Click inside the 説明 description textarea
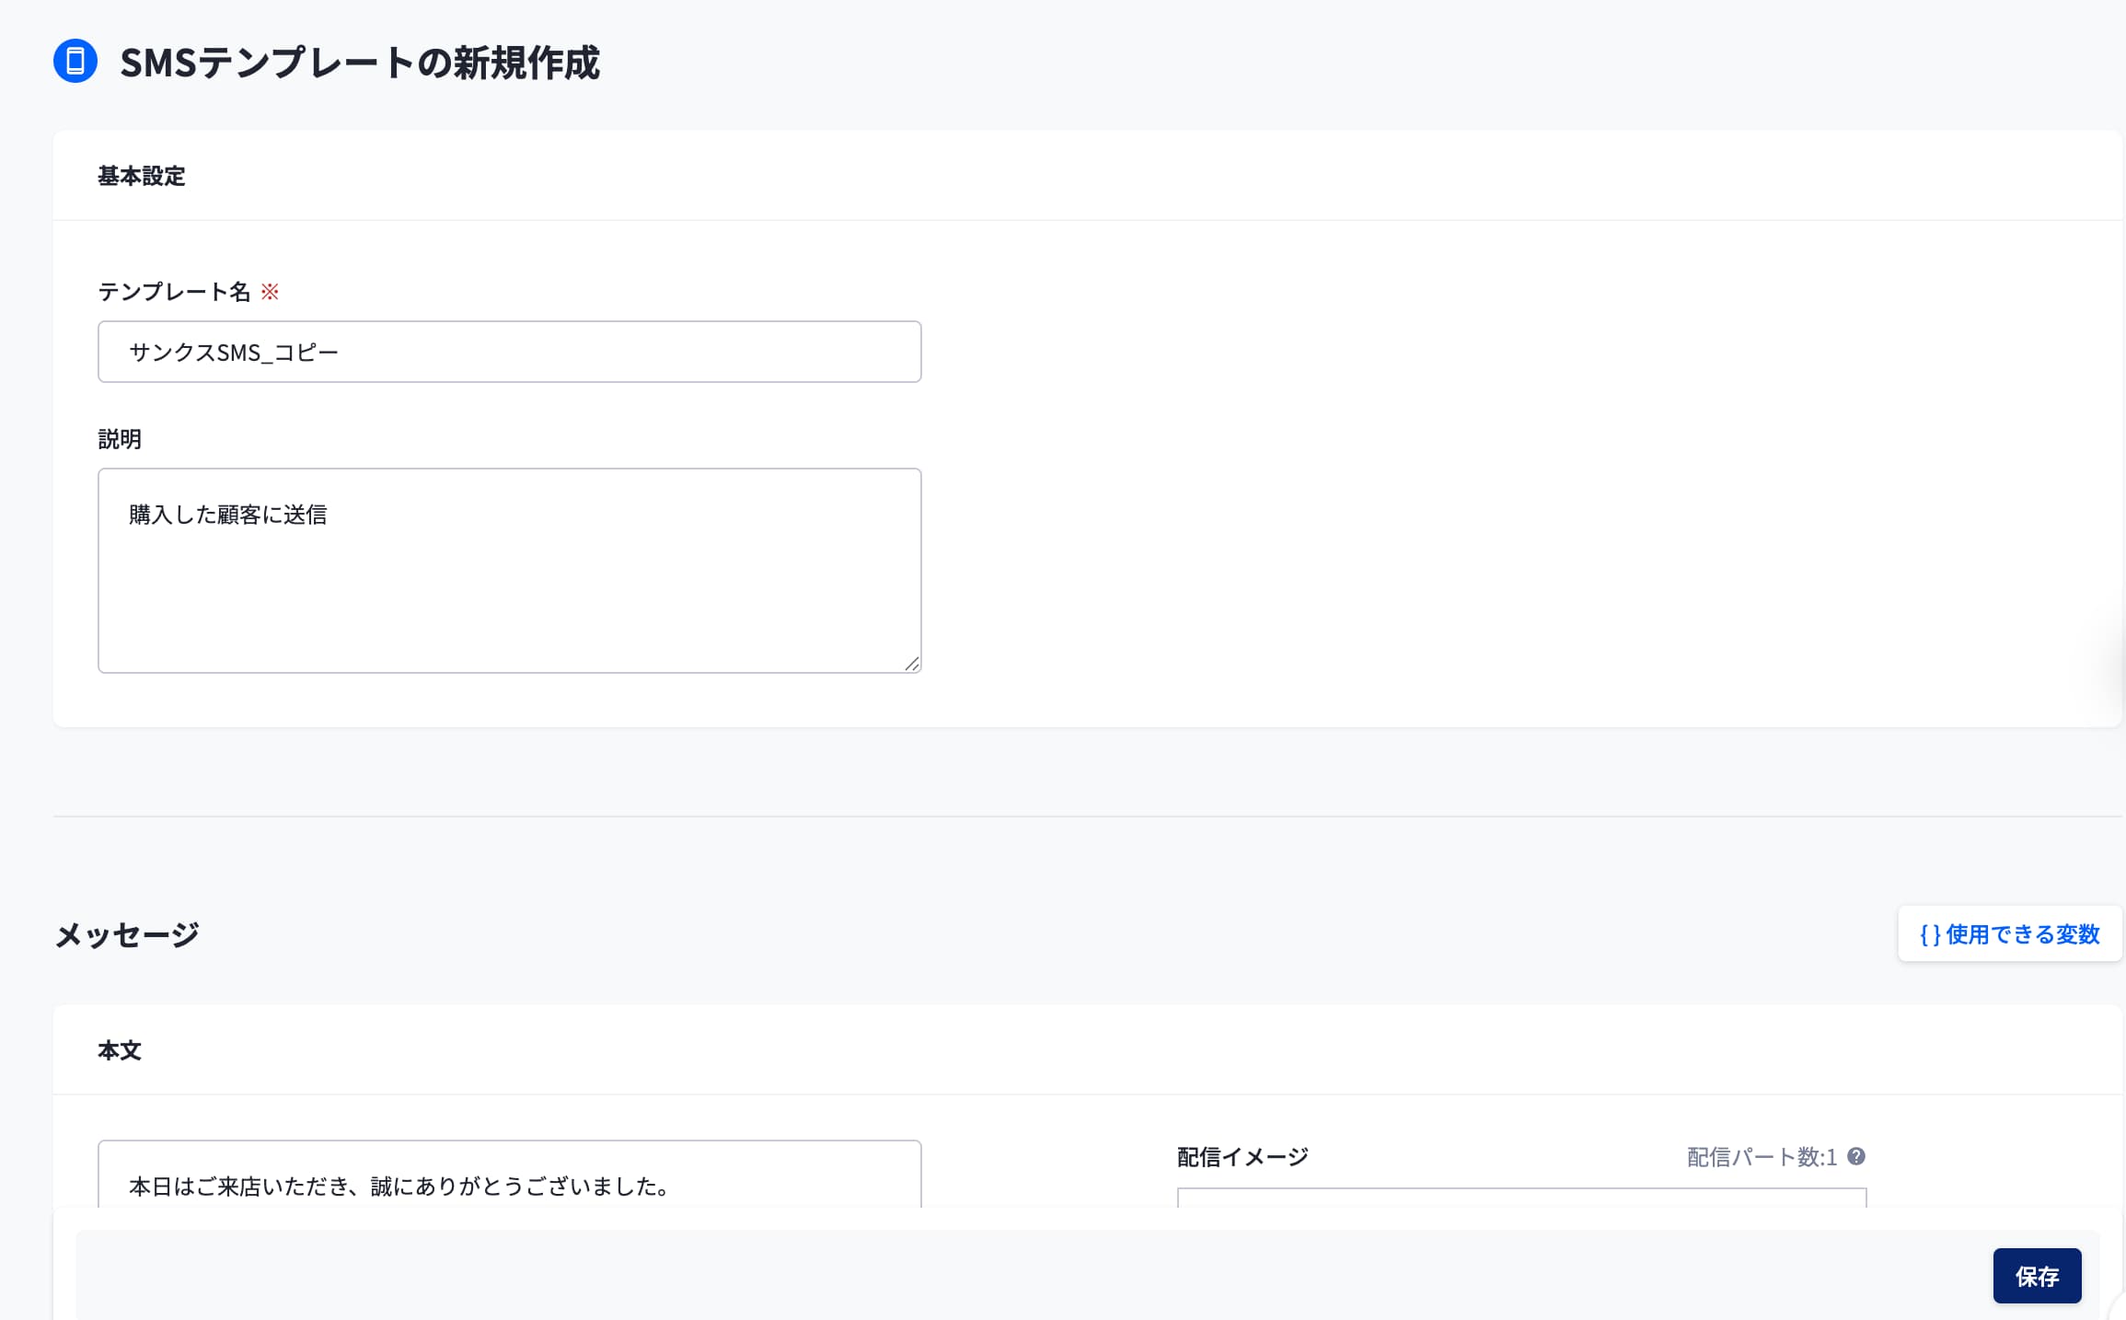Image resolution: width=2126 pixels, height=1320 pixels. click(x=509, y=589)
